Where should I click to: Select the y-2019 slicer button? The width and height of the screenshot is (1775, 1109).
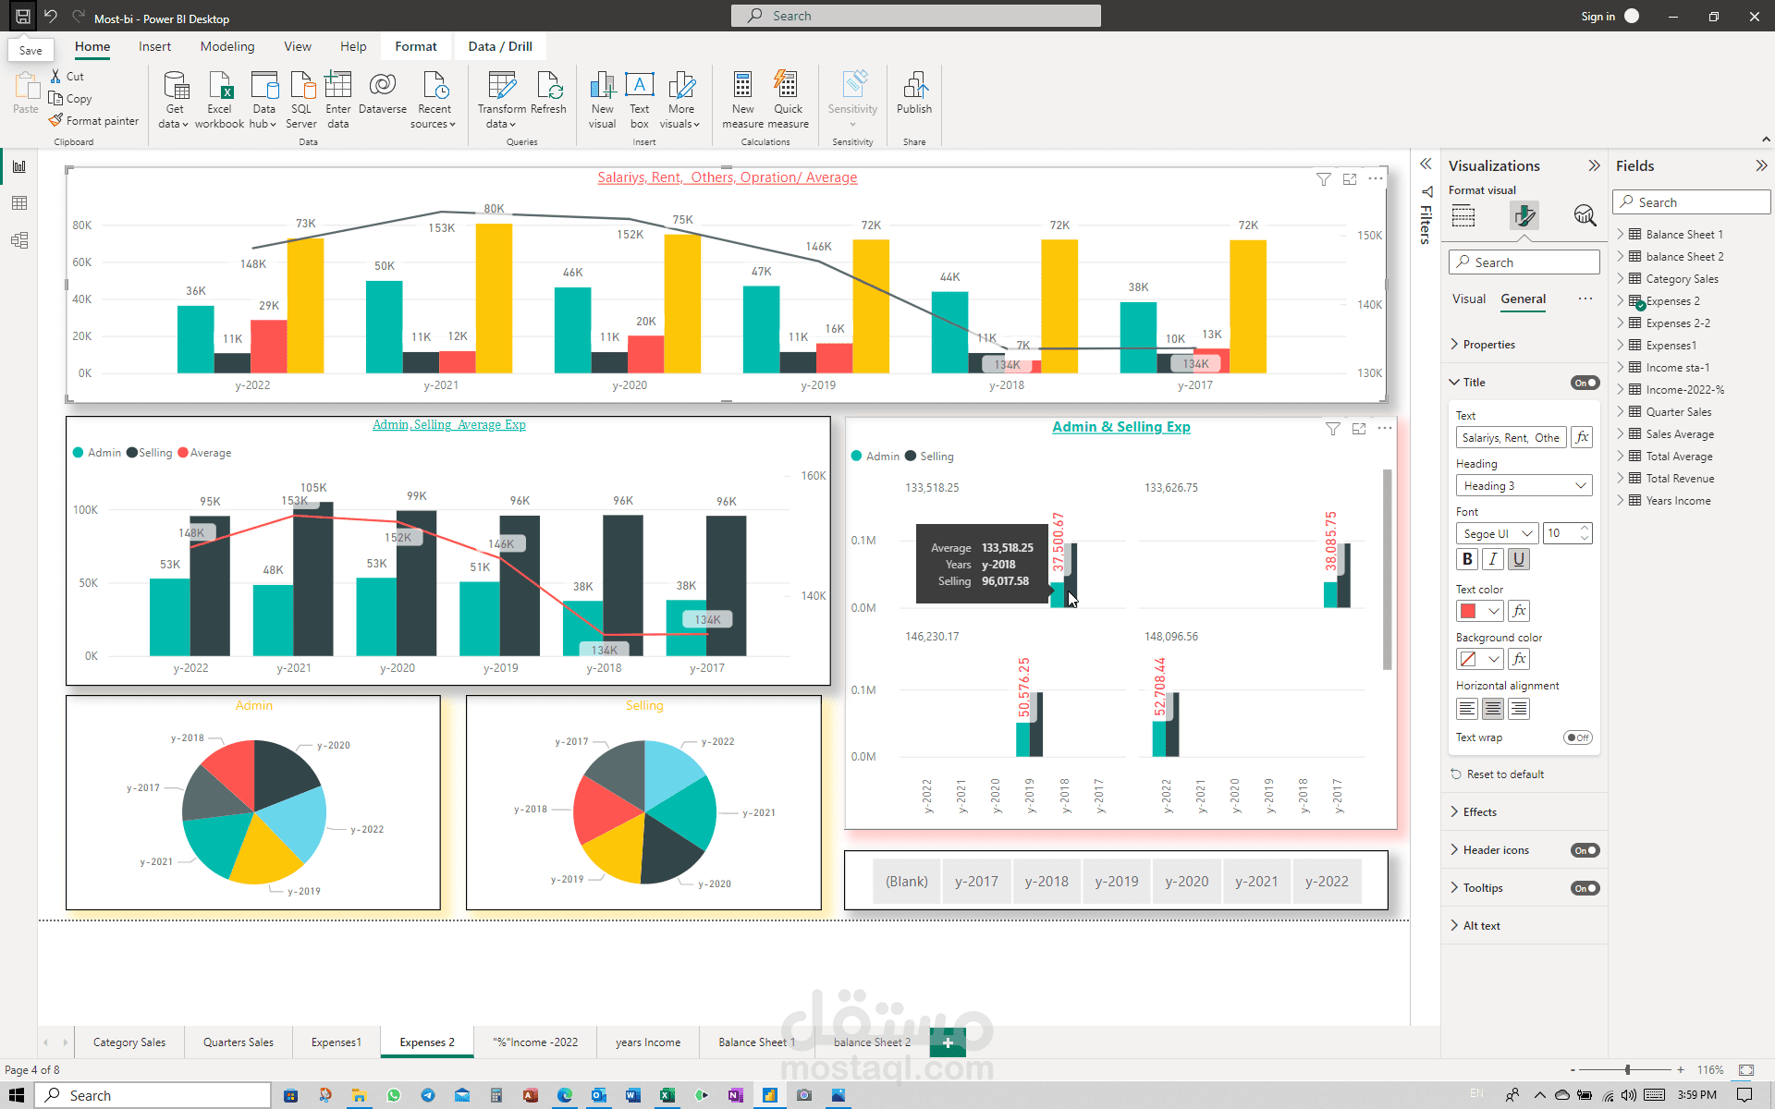pyautogui.click(x=1116, y=882)
